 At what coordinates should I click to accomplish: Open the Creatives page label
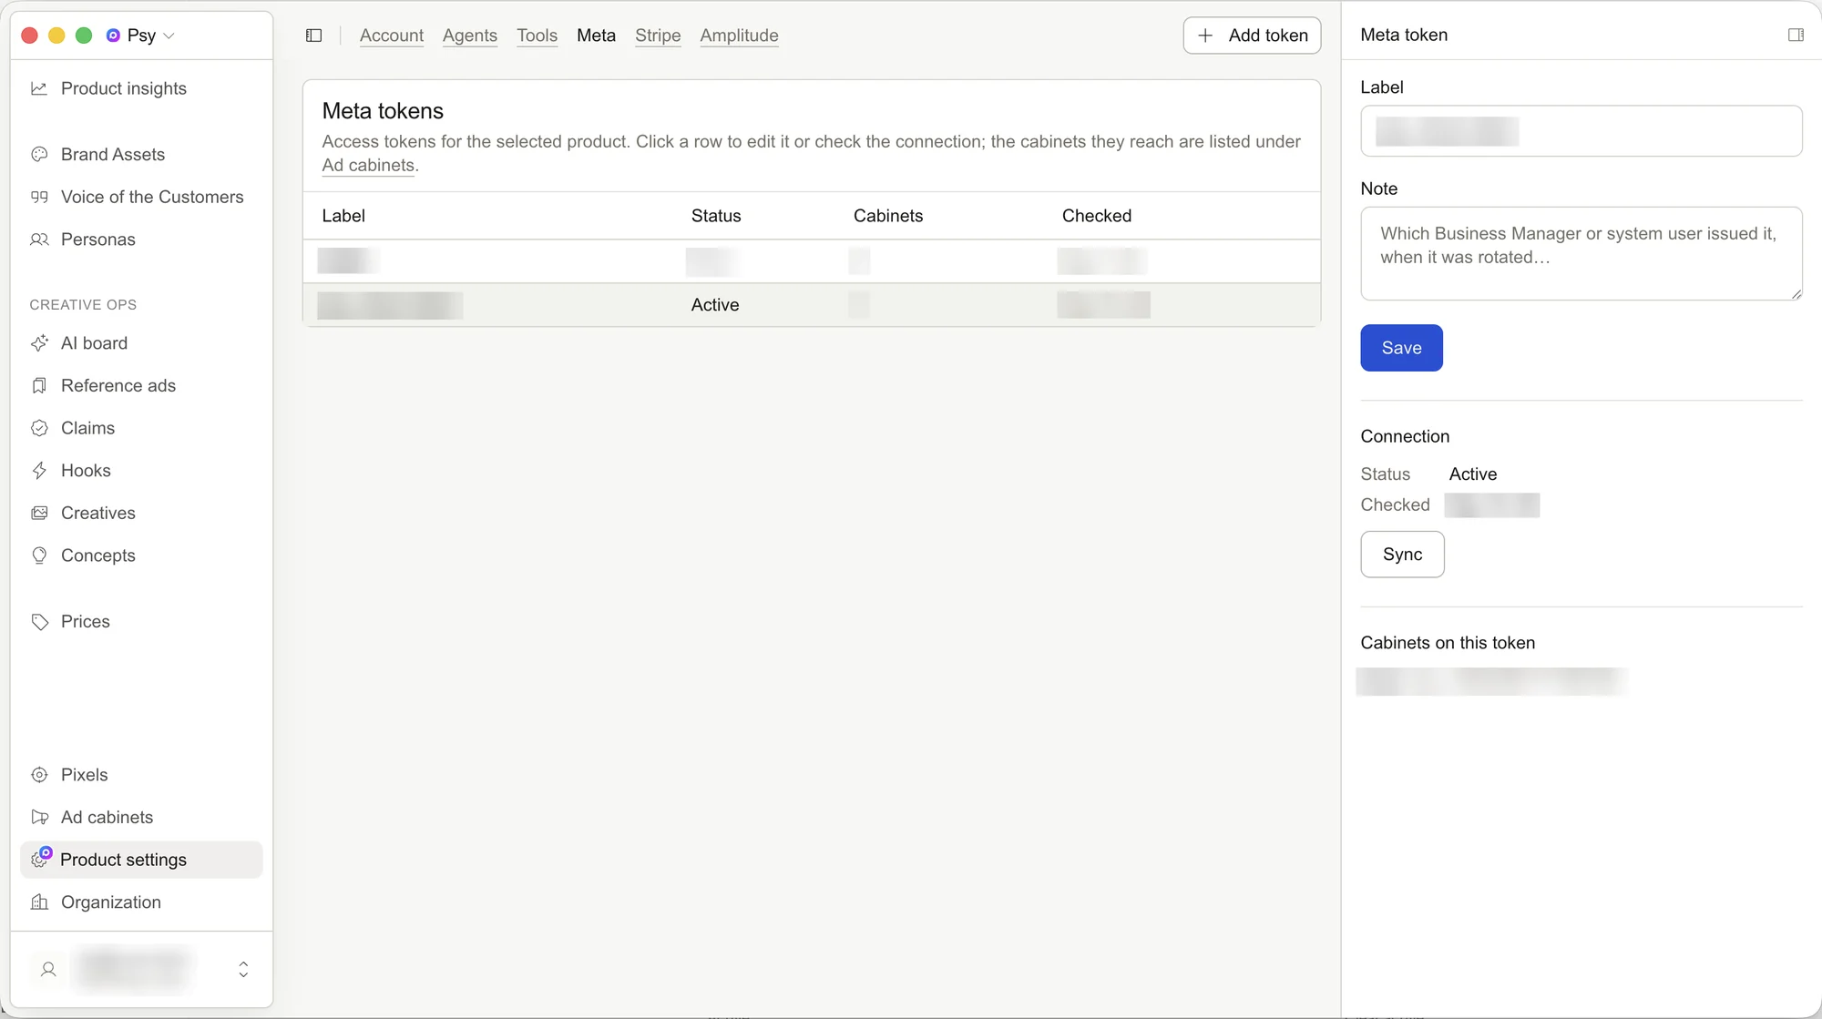coord(97,513)
